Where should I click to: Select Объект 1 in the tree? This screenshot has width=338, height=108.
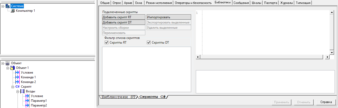[x=22, y=68]
